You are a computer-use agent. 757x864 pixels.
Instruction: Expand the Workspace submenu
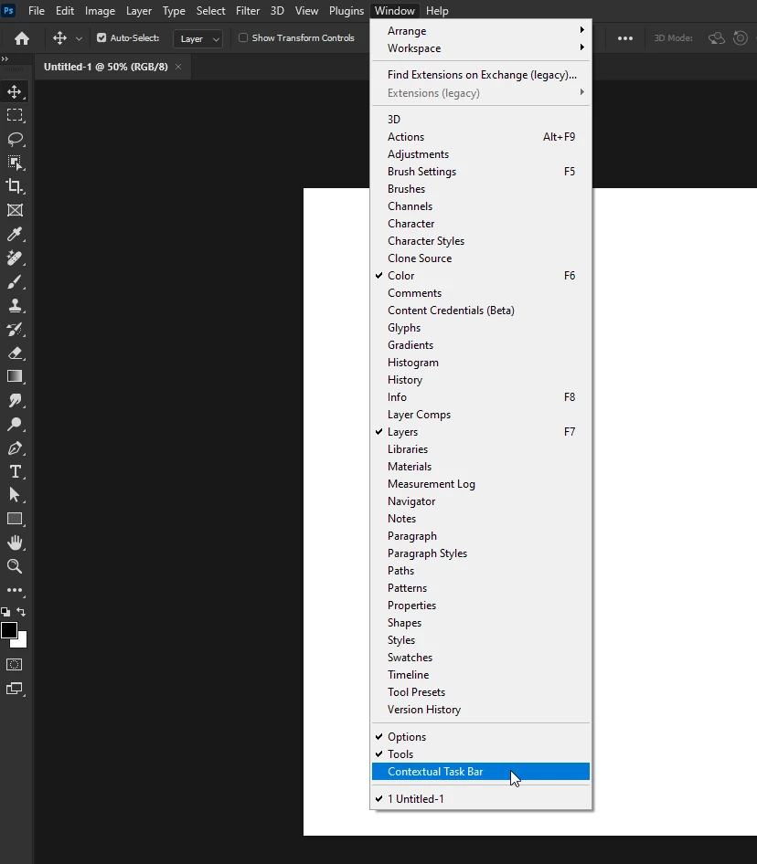click(481, 47)
